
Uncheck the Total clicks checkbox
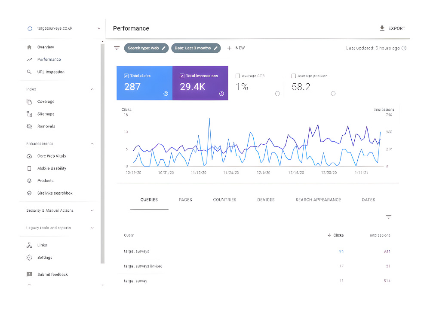[x=126, y=76]
